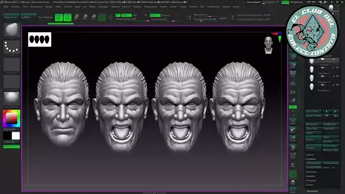Open the current brush thumbnail
This screenshot has width=345, height=194.
(x=11, y=30)
